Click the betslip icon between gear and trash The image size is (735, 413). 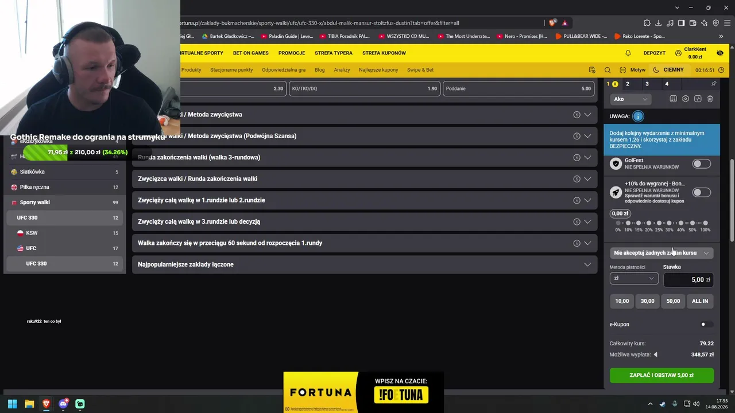click(698, 99)
